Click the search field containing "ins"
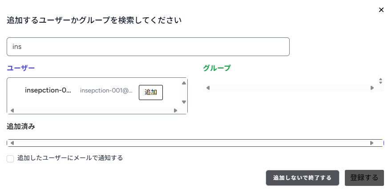392x189 pixels. coord(148,47)
